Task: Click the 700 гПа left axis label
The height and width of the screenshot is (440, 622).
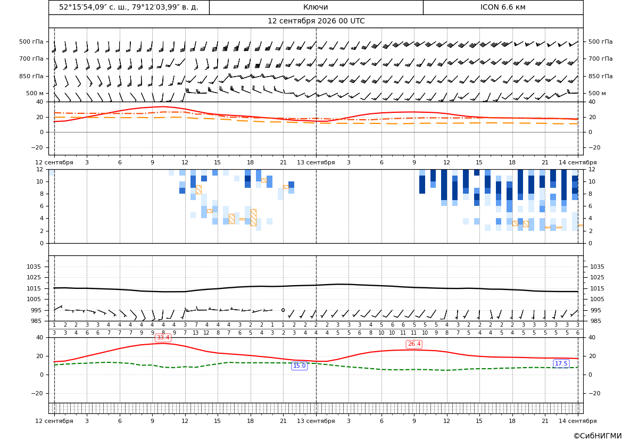Action: pos(31,59)
